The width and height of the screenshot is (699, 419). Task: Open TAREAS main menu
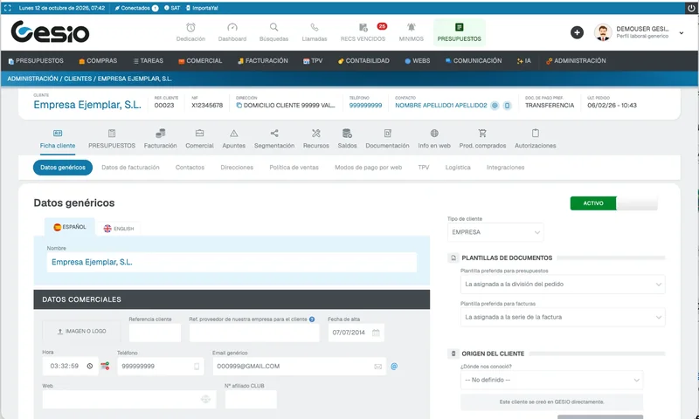(x=149, y=60)
